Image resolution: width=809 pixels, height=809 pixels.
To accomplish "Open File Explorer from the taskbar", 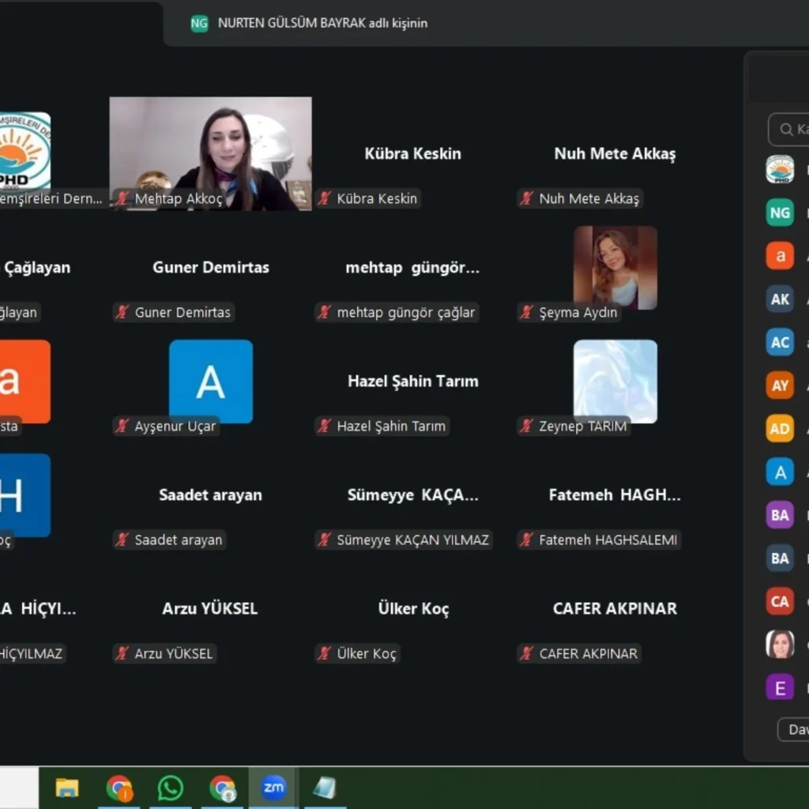I will 67,788.
